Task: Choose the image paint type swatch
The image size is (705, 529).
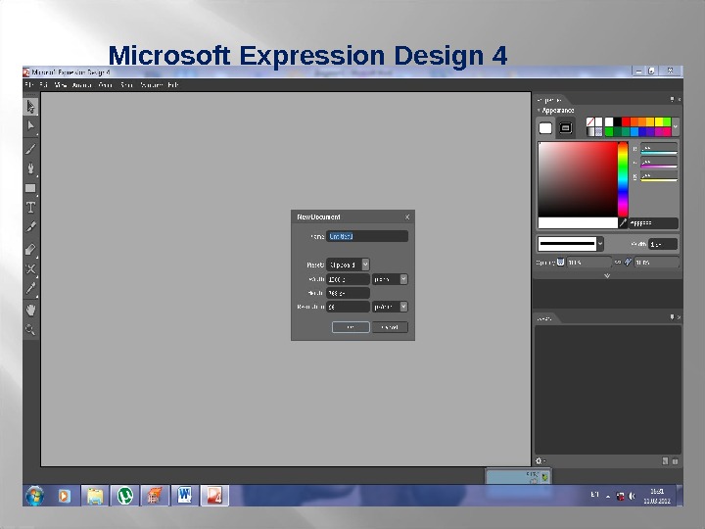Action: (598, 131)
